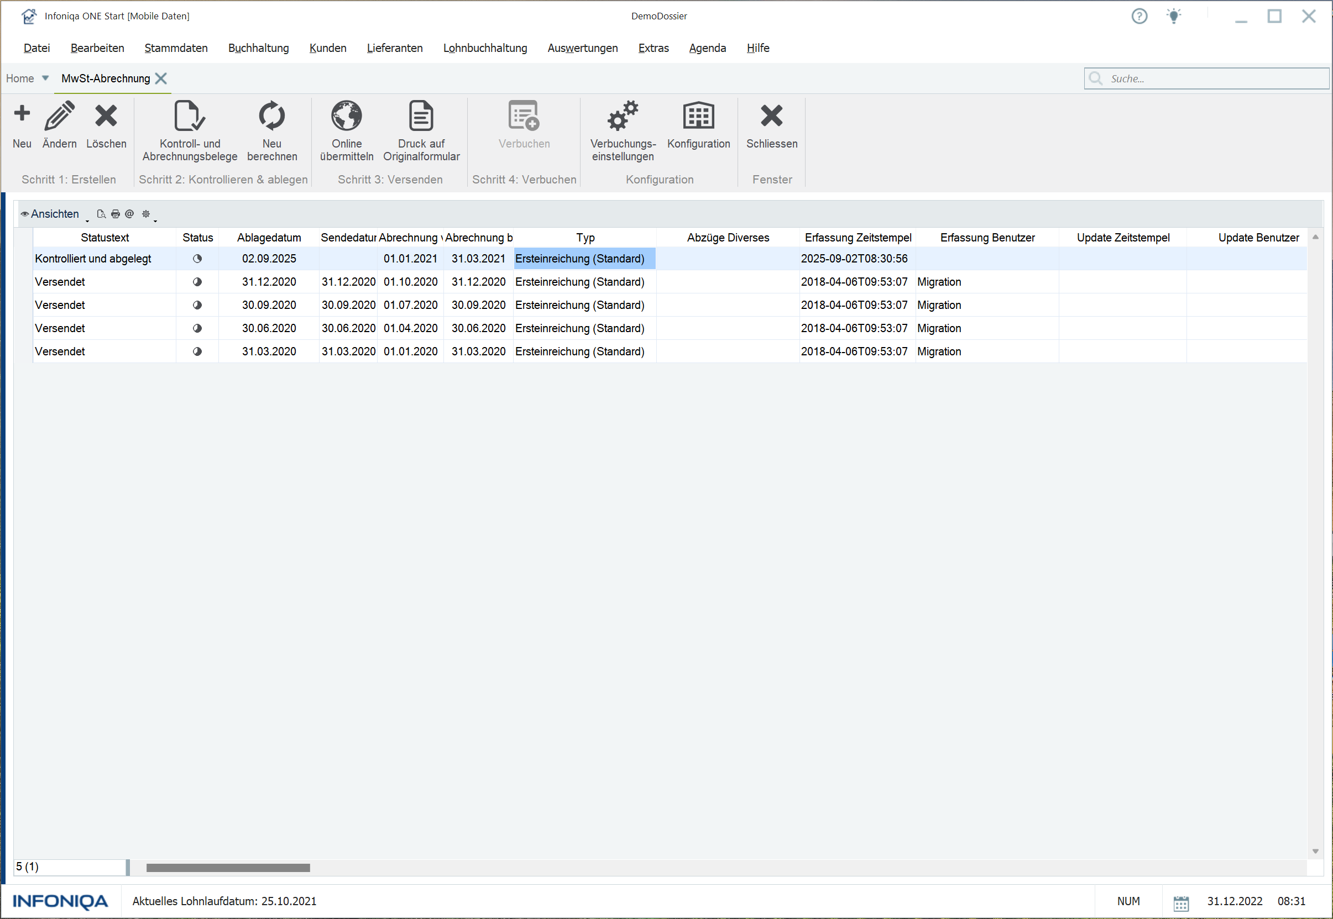Open Verbuchungseinstellungen gears icon
This screenshot has width=1333, height=919.
coord(622,115)
